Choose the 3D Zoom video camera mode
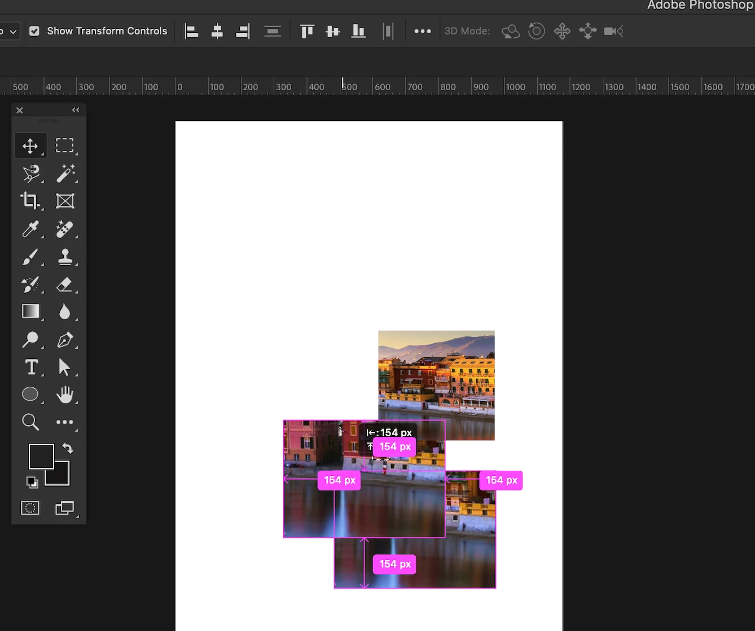This screenshot has width=755, height=631. [x=613, y=31]
